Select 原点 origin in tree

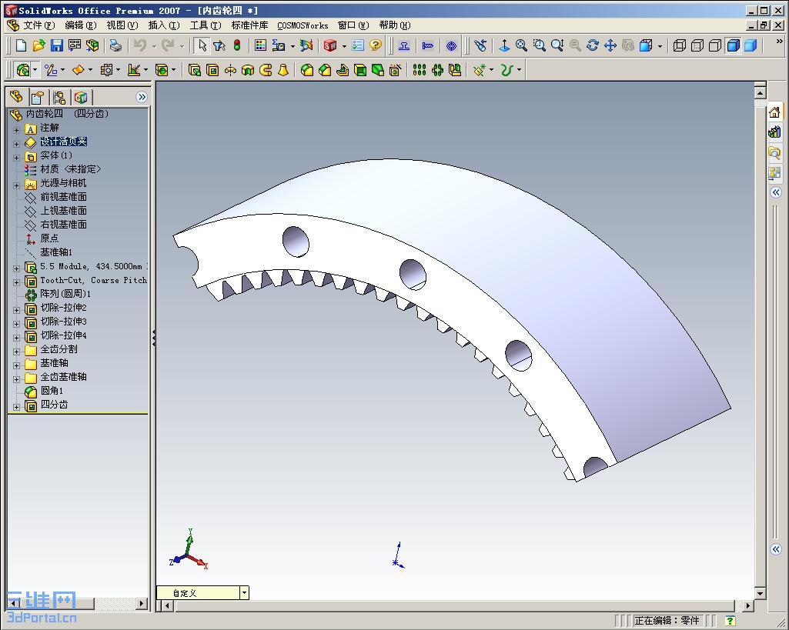49,238
